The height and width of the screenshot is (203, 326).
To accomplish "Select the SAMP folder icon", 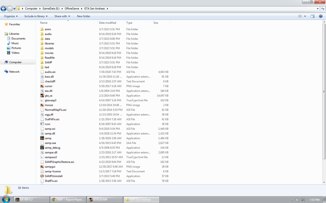I will click(42, 62).
